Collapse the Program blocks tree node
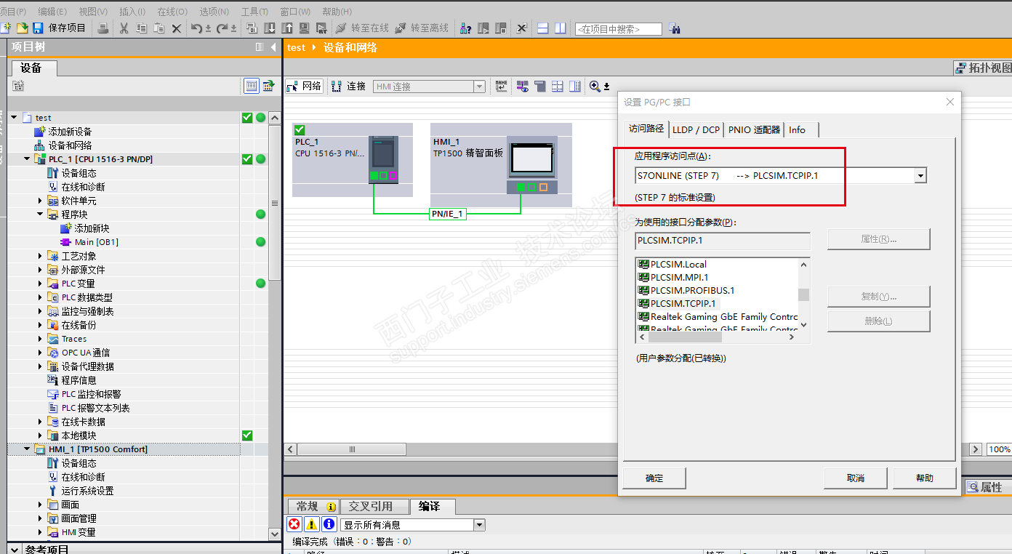Screen dimensions: 1012x554 41,214
